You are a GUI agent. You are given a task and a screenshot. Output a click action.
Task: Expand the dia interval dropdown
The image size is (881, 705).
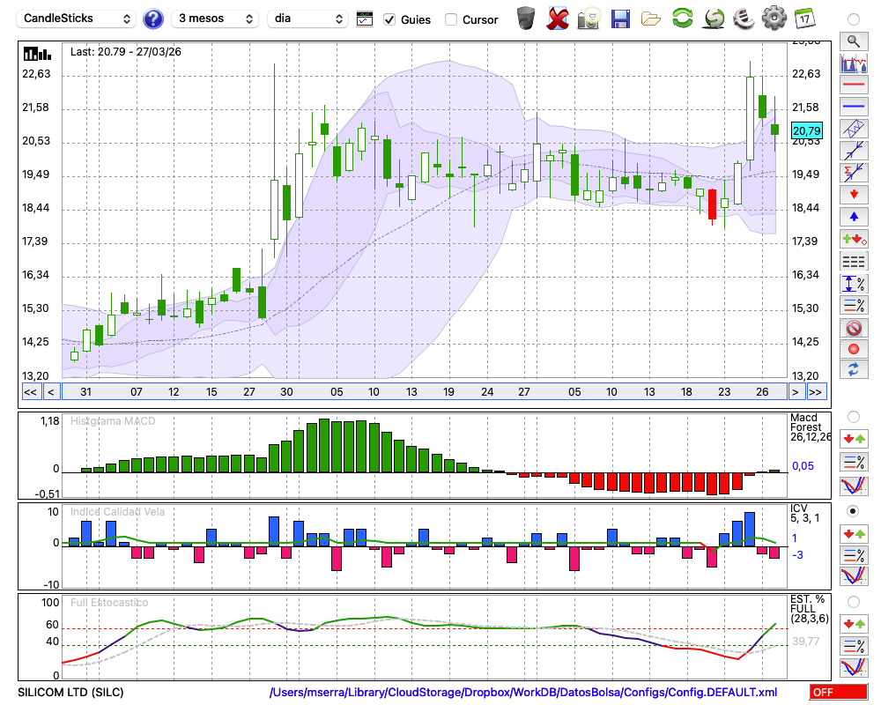[x=307, y=19]
